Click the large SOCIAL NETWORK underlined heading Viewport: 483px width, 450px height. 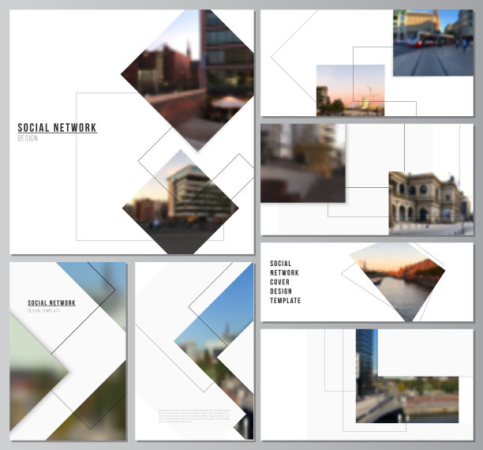coord(57,128)
